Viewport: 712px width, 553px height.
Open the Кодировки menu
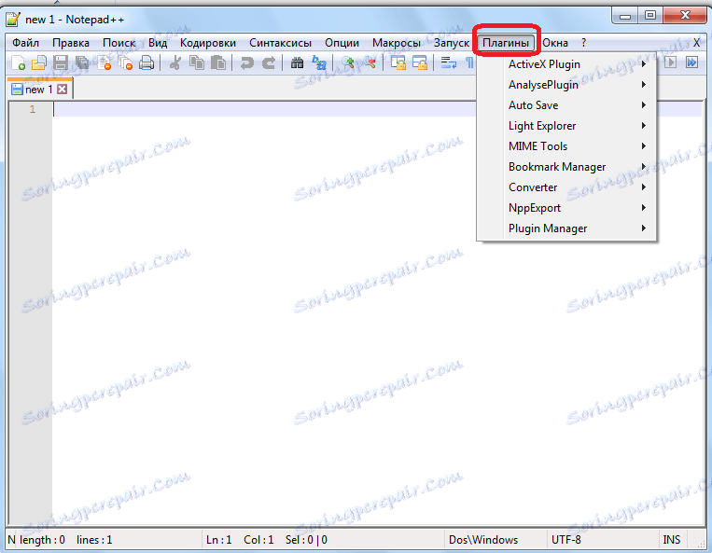point(208,43)
